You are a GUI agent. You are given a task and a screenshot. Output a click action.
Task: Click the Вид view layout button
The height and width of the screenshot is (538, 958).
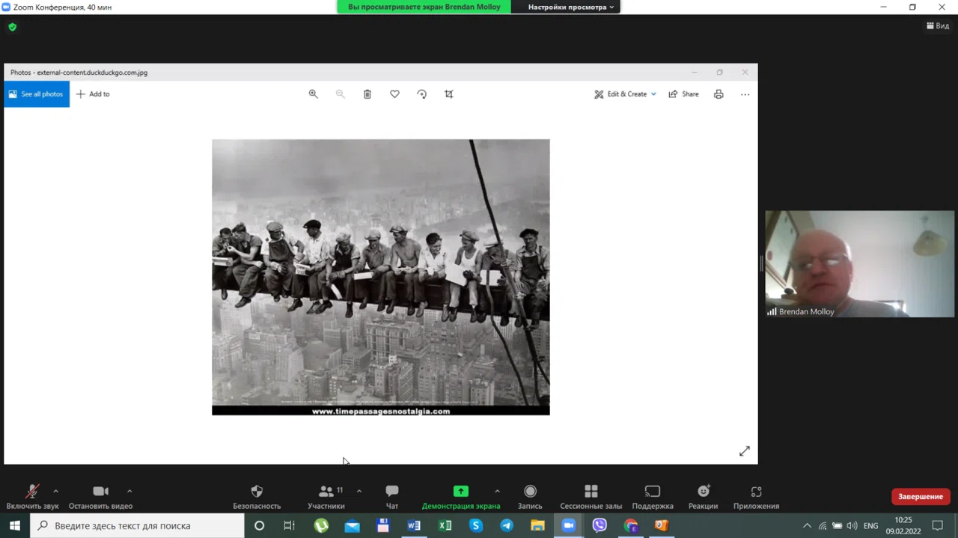[x=938, y=25]
